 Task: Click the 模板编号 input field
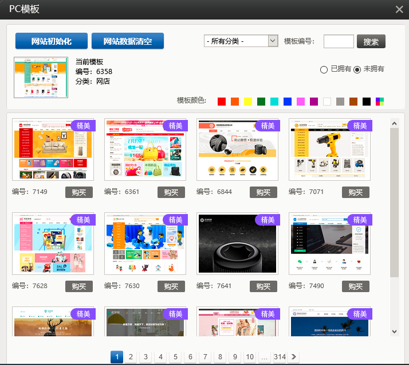(339, 41)
